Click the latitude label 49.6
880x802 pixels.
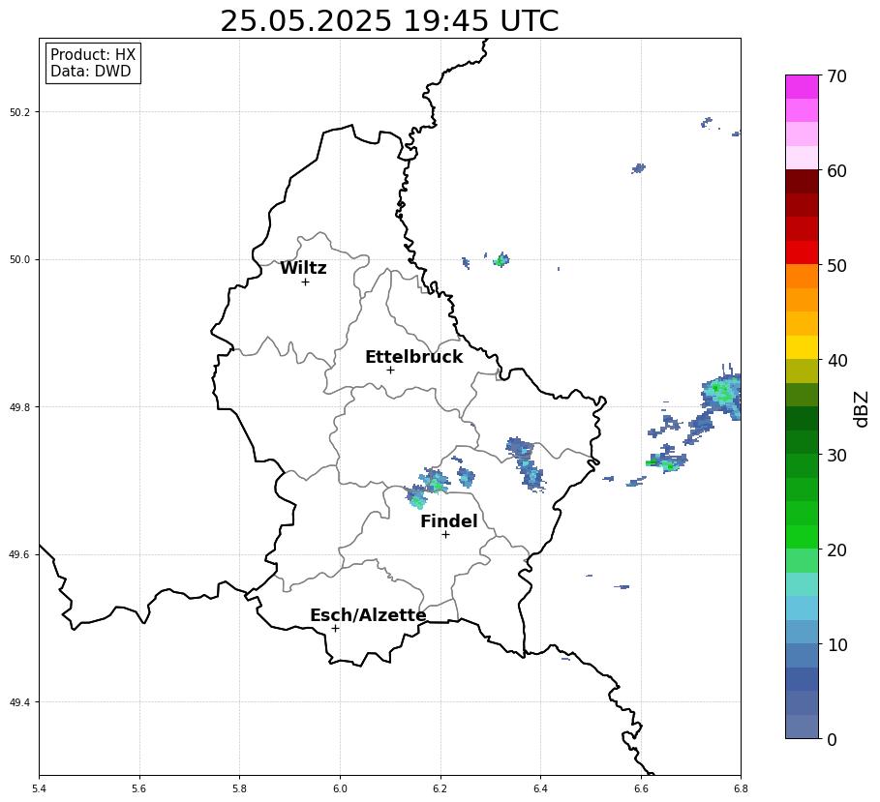tap(18, 554)
